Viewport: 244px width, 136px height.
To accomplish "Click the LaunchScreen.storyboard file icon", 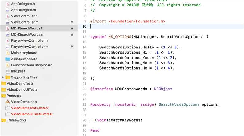I will pos(7,65).
